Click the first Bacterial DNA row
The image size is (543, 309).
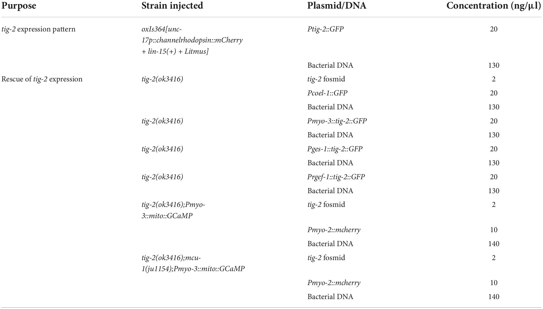330,65
